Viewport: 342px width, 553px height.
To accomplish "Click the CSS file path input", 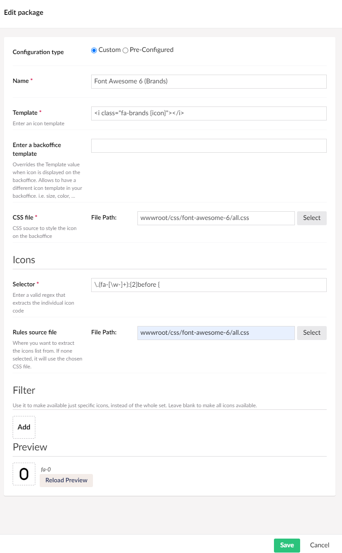I will (x=216, y=218).
